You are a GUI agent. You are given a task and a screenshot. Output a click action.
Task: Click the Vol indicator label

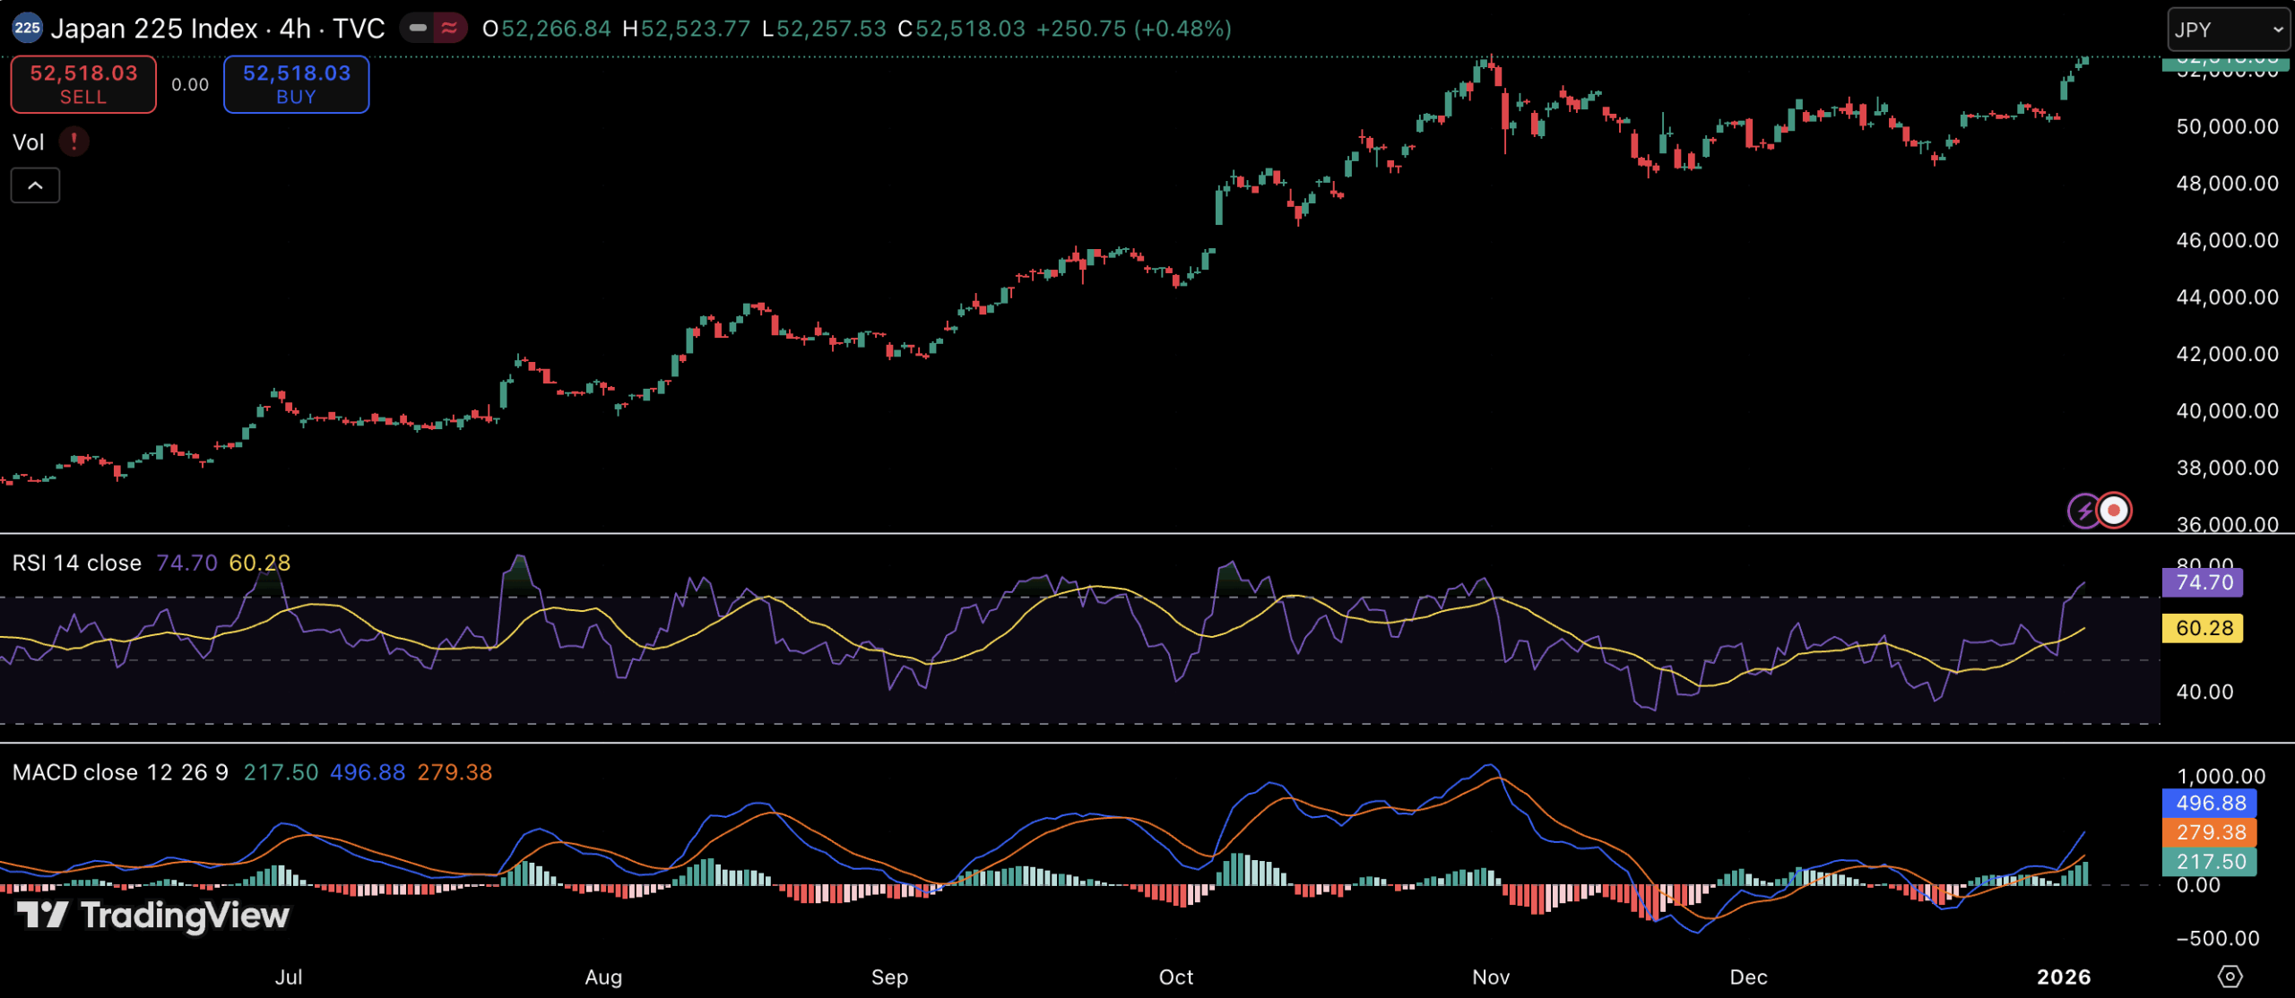[x=28, y=142]
